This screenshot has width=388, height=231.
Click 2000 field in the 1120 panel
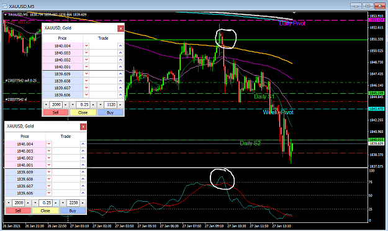(56, 105)
